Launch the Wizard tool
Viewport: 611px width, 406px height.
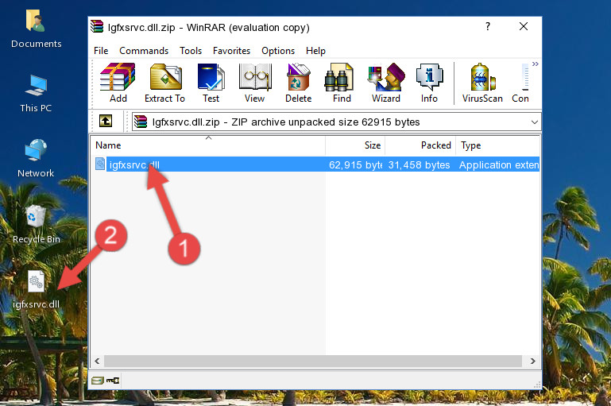(x=385, y=83)
